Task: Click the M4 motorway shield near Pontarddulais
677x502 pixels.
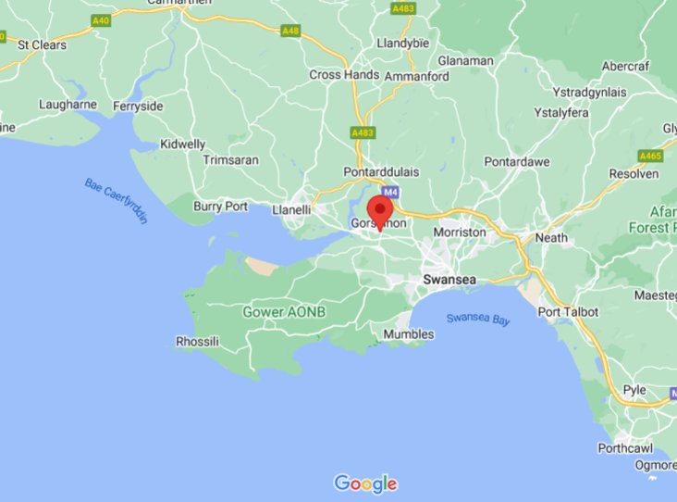Action: click(390, 192)
